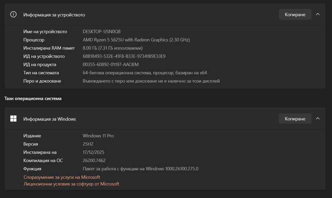Click the Информация за устройството header title

[x=54, y=15]
